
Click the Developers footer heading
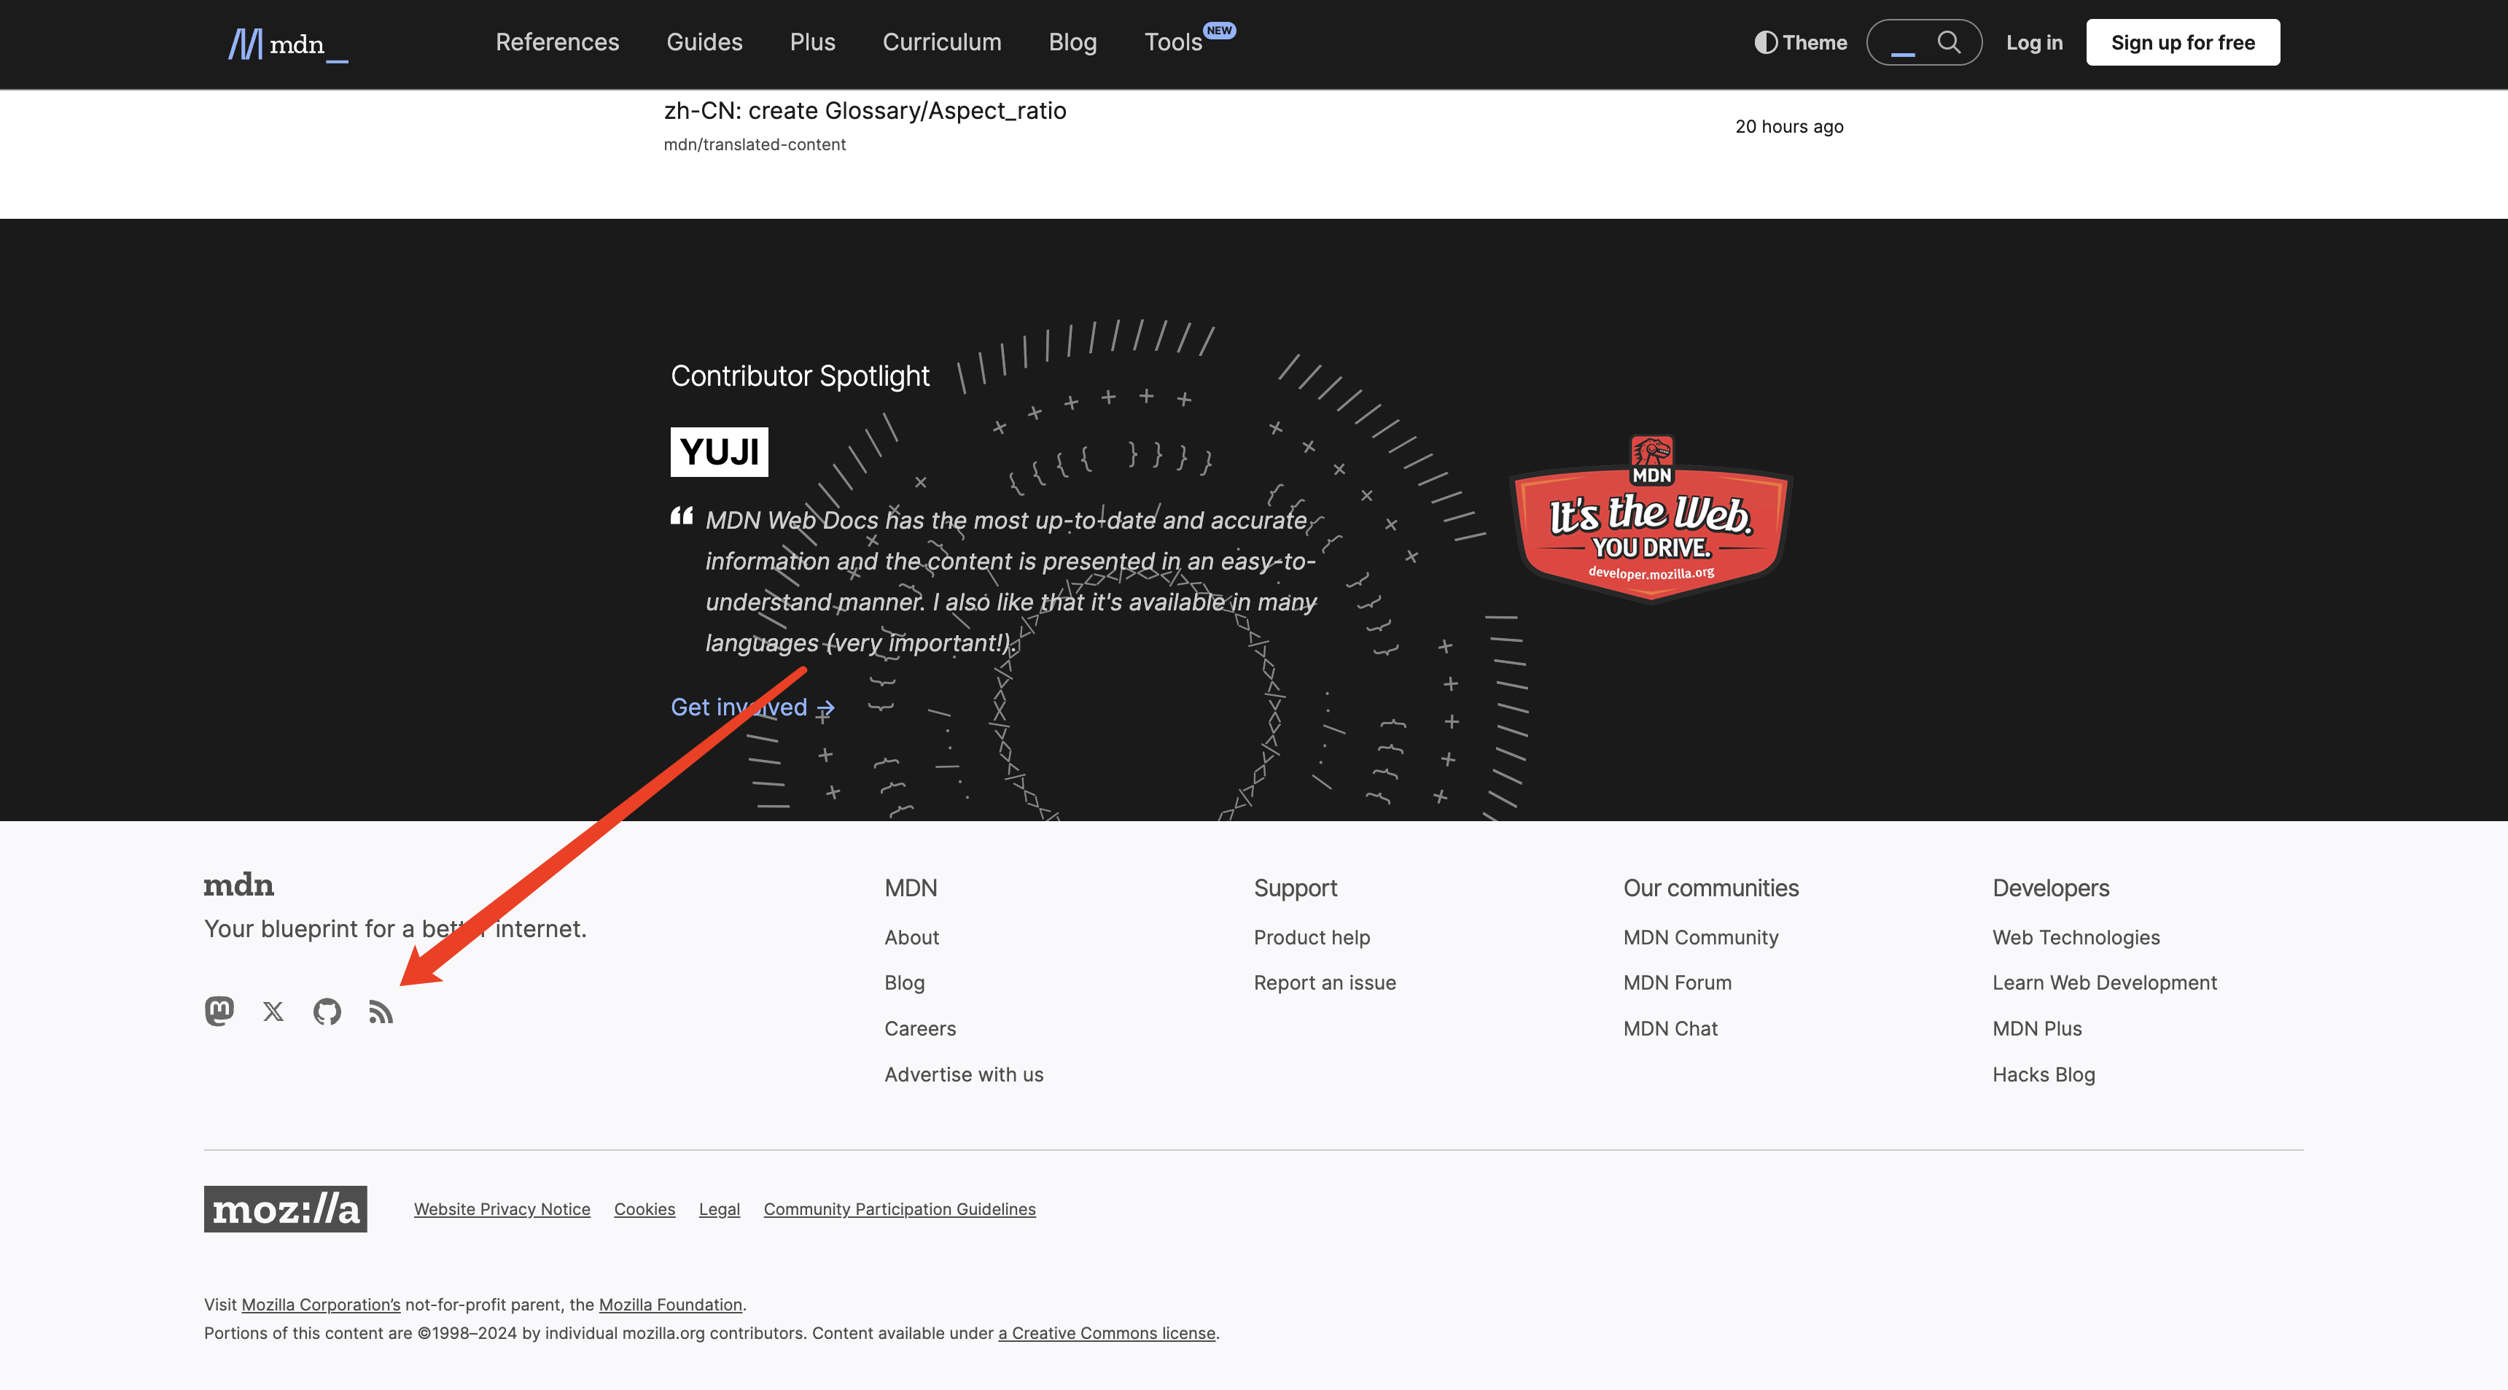point(2050,888)
